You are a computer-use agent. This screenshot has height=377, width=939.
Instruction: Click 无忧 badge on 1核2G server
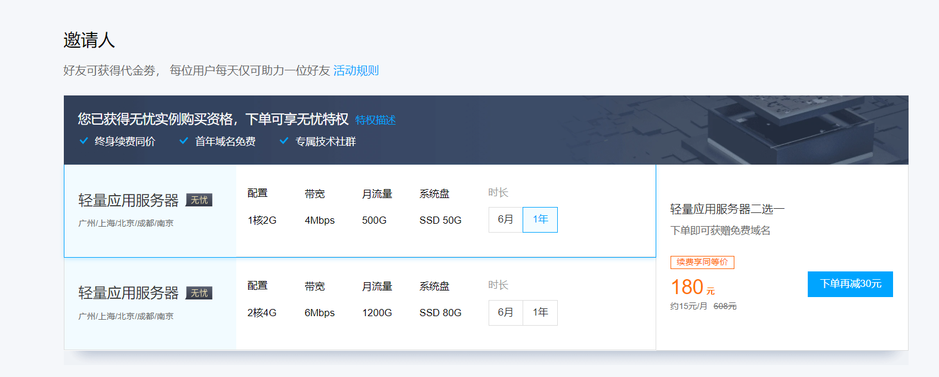[x=199, y=200]
